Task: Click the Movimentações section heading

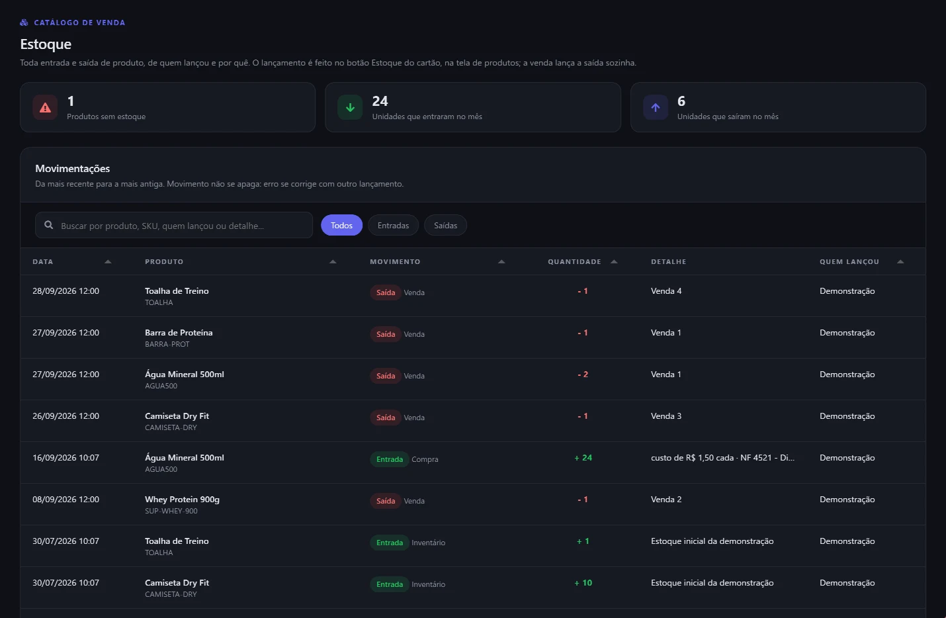Action: pyautogui.click(x=73, y=169)
